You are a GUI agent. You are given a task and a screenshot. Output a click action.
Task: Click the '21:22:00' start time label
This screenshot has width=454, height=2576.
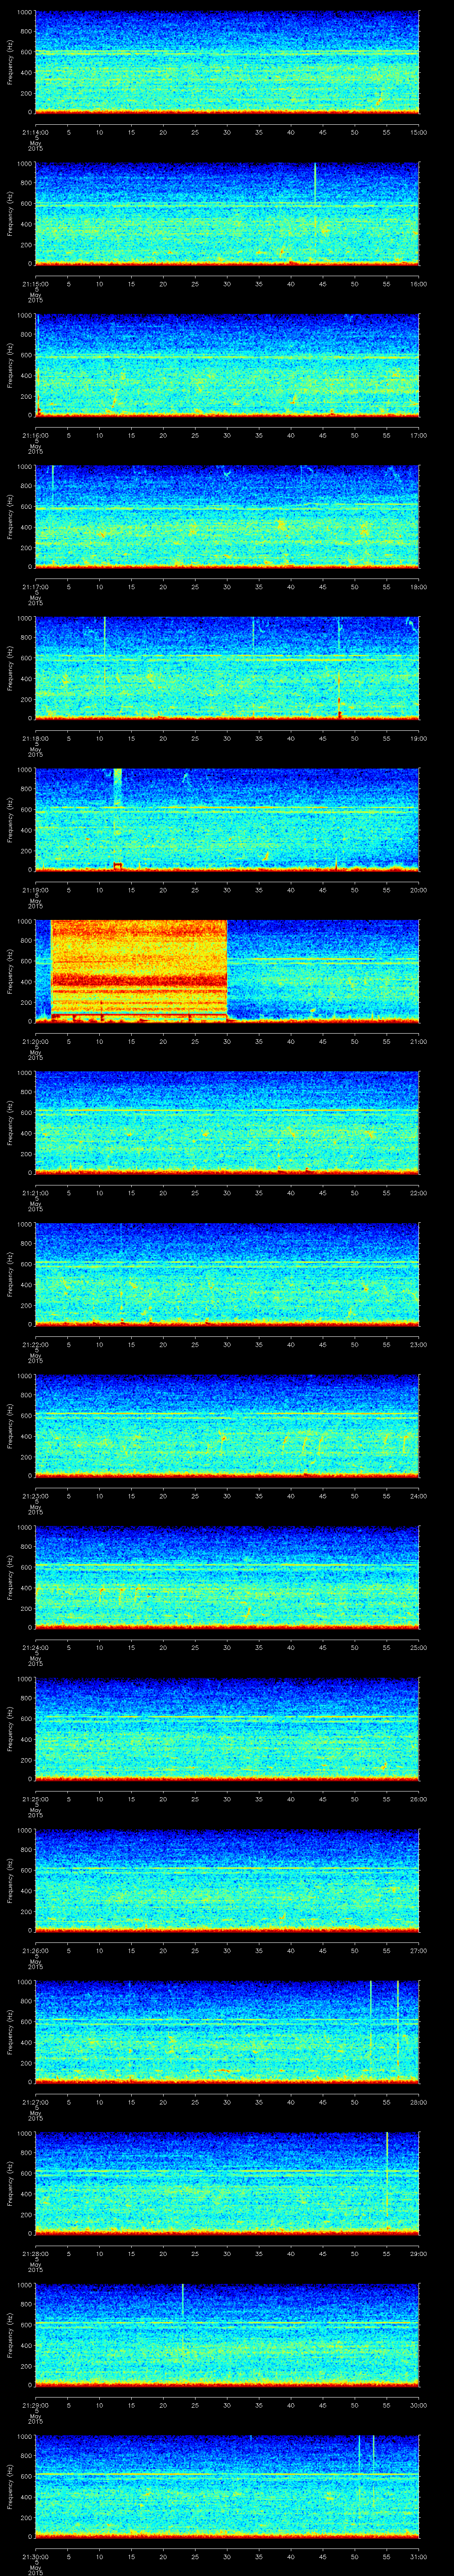pos(35,1344)
